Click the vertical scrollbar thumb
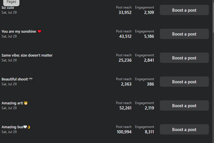 (x=213, y=18)
